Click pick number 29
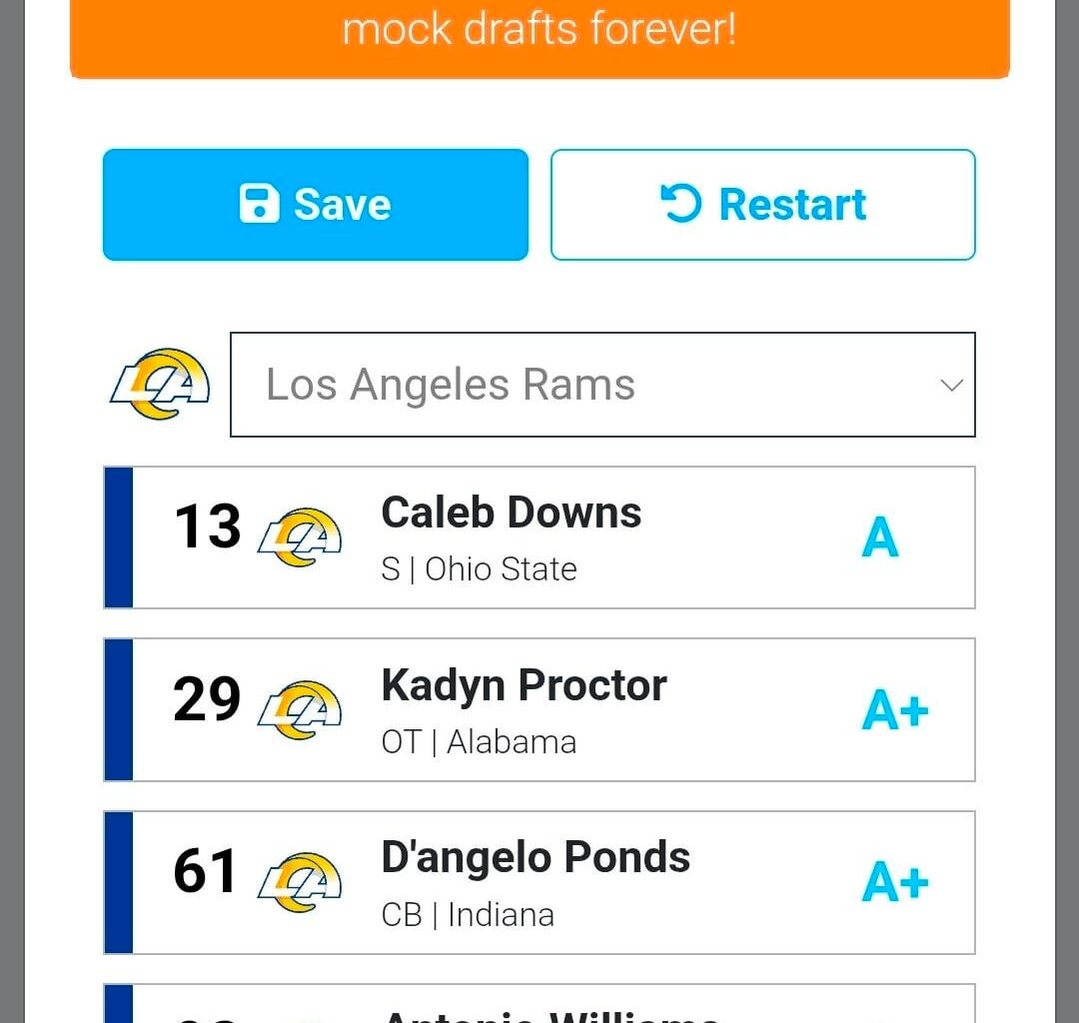The height and width of the screenshot is (1023, 1079). 206,699
